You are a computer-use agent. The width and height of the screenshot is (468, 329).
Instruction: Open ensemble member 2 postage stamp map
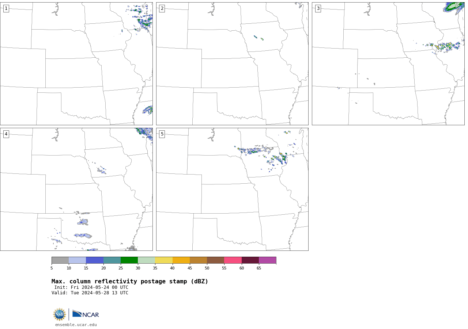pyautogui.click(x=232, y=64)
